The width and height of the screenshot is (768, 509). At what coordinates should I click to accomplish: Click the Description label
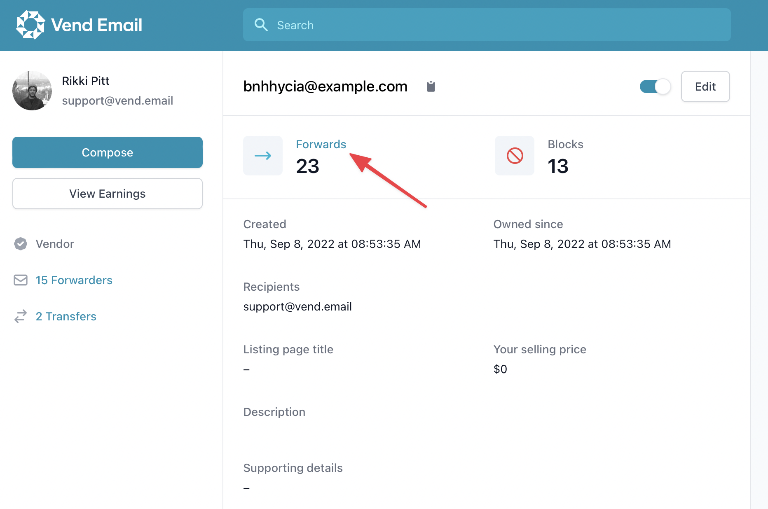click(274, 412)
